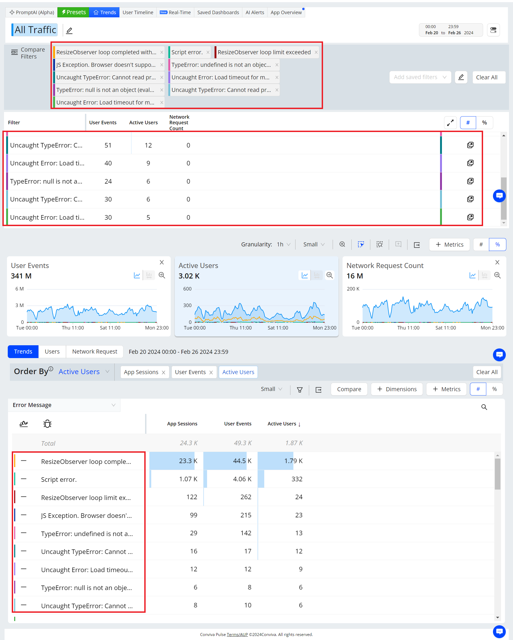Click the Compare button
Screen dimensions: 513x640
tap(349, 389)
